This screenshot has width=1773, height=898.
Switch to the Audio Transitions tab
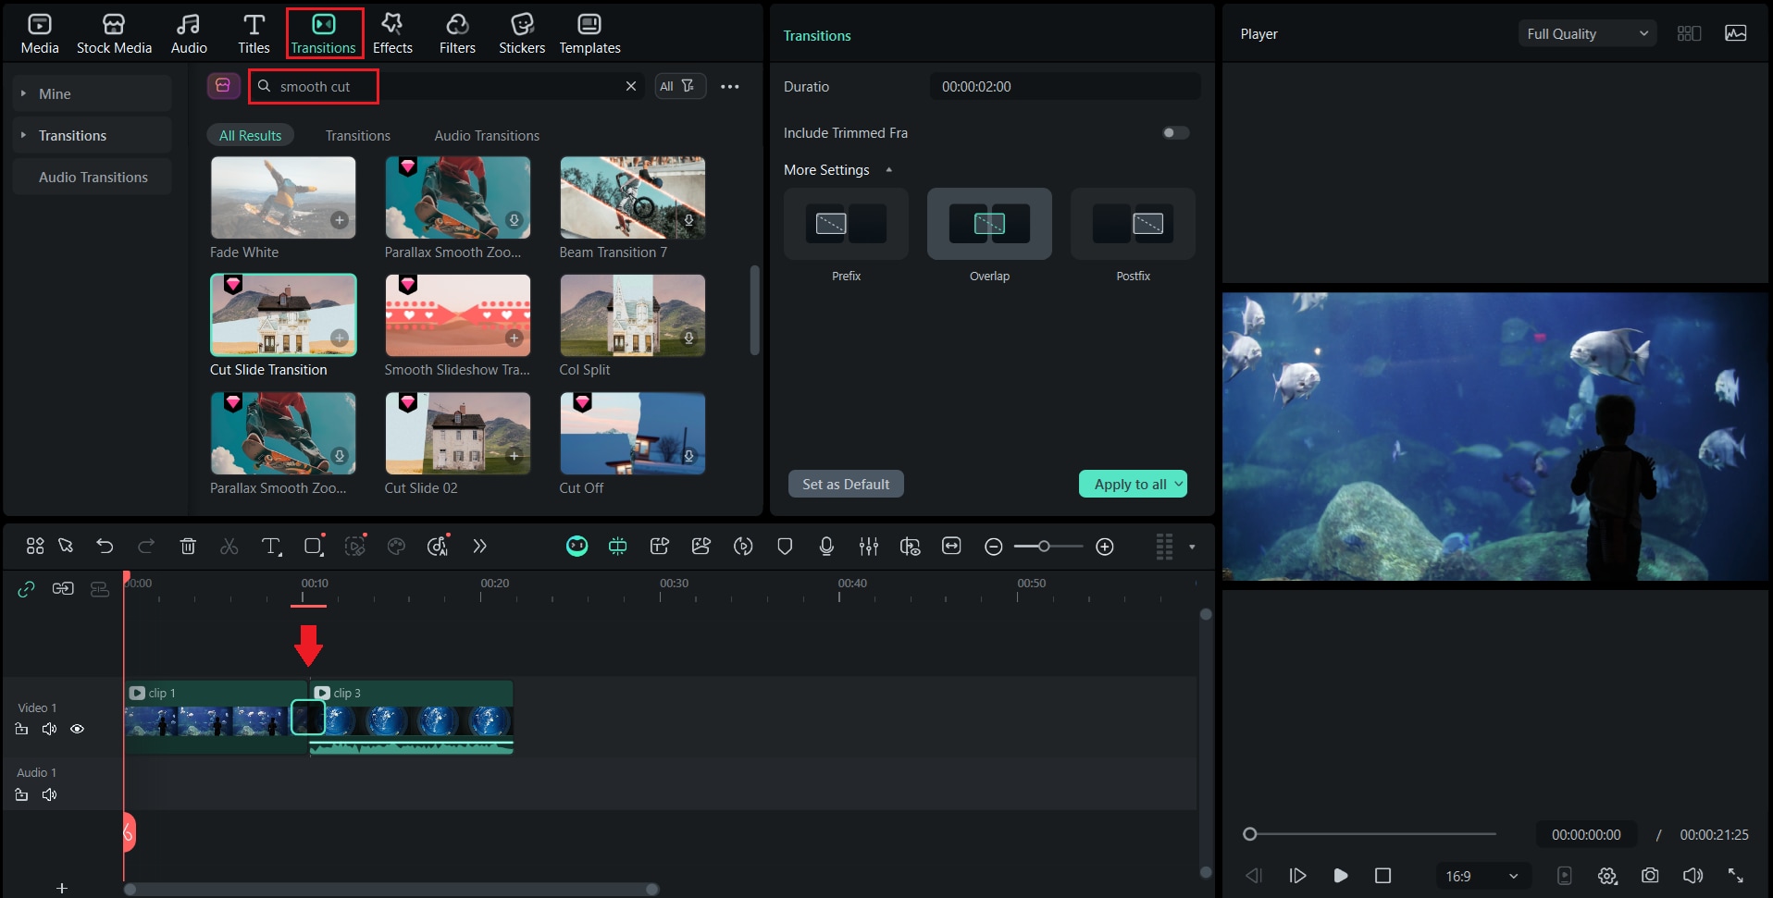click(487, 136)
